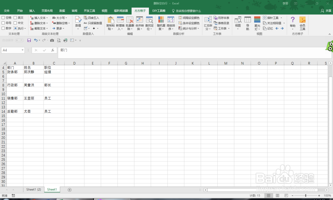The image size is (333, 200).
Task: Click the 随机重复 colored grid icon
Action: pyautogui.click(x=161, y=20)
